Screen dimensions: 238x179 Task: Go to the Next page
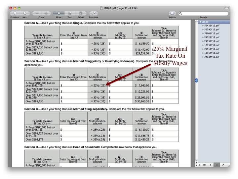pyautogui.click(x=25, y=13)
